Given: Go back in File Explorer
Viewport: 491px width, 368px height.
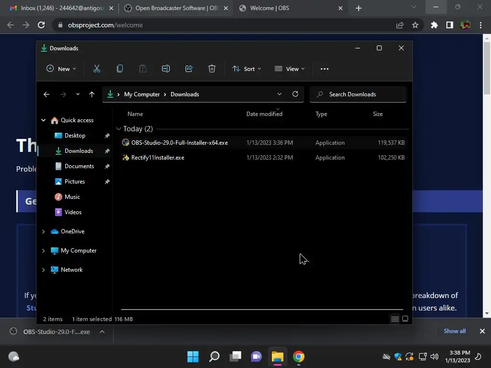Looking at the screenshot, I should (47, 94).
